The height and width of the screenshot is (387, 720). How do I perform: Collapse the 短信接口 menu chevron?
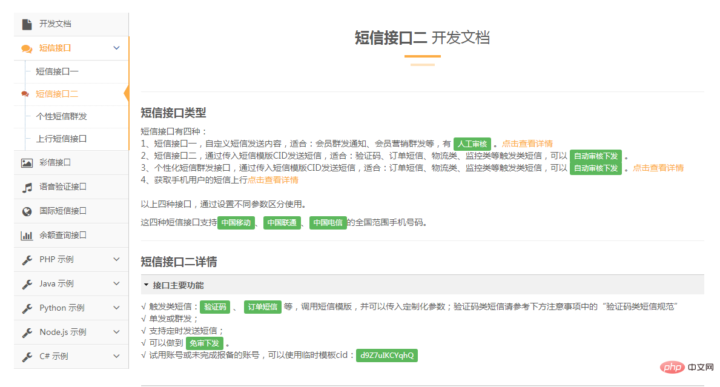coord(117,48)
